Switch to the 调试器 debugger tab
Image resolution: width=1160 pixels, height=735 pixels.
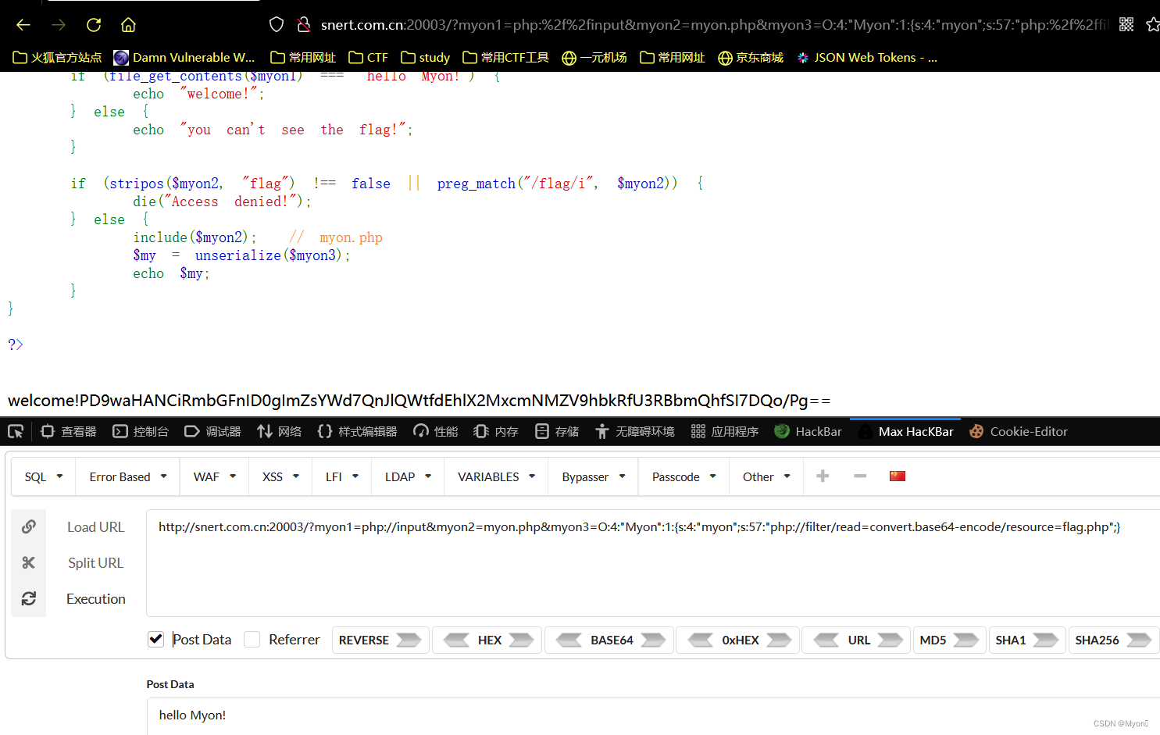212,431
